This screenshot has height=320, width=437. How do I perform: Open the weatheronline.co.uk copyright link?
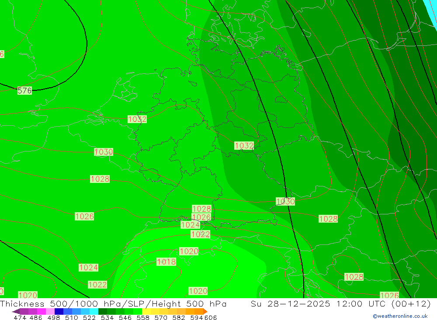(400, 316)
